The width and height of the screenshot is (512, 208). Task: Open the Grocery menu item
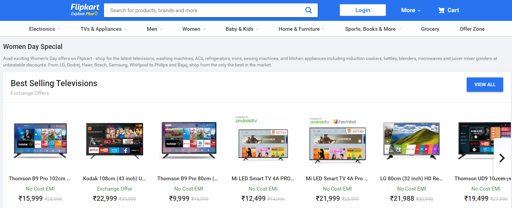(x=430, y=29)
